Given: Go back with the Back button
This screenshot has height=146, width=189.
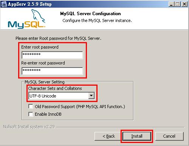Looking at the screenshot, I should tap(108, 136).
